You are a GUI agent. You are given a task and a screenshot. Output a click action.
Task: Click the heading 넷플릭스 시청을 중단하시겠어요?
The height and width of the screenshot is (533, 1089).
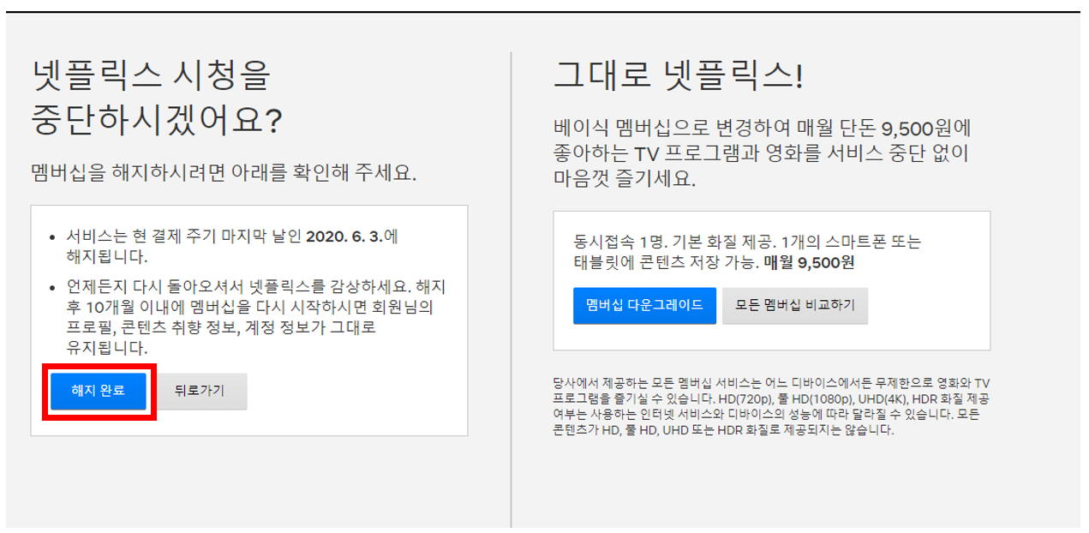pos(157,98)
